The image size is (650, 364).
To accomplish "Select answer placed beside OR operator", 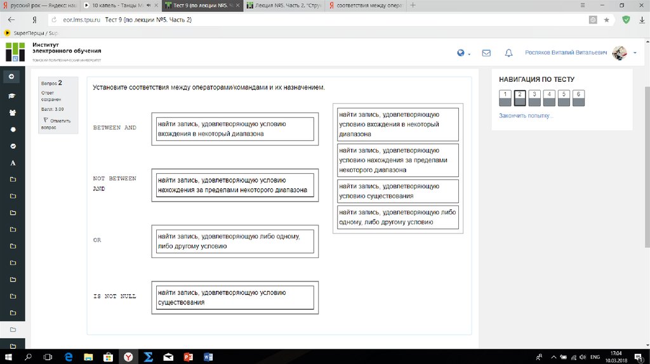I will coord(235,242).
